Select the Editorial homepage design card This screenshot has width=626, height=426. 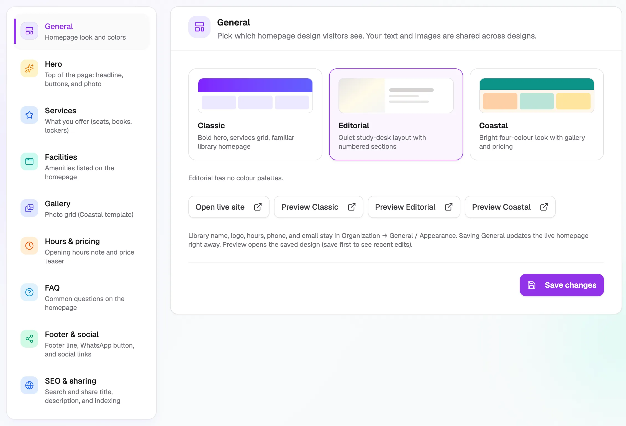(x=396, y=114)
